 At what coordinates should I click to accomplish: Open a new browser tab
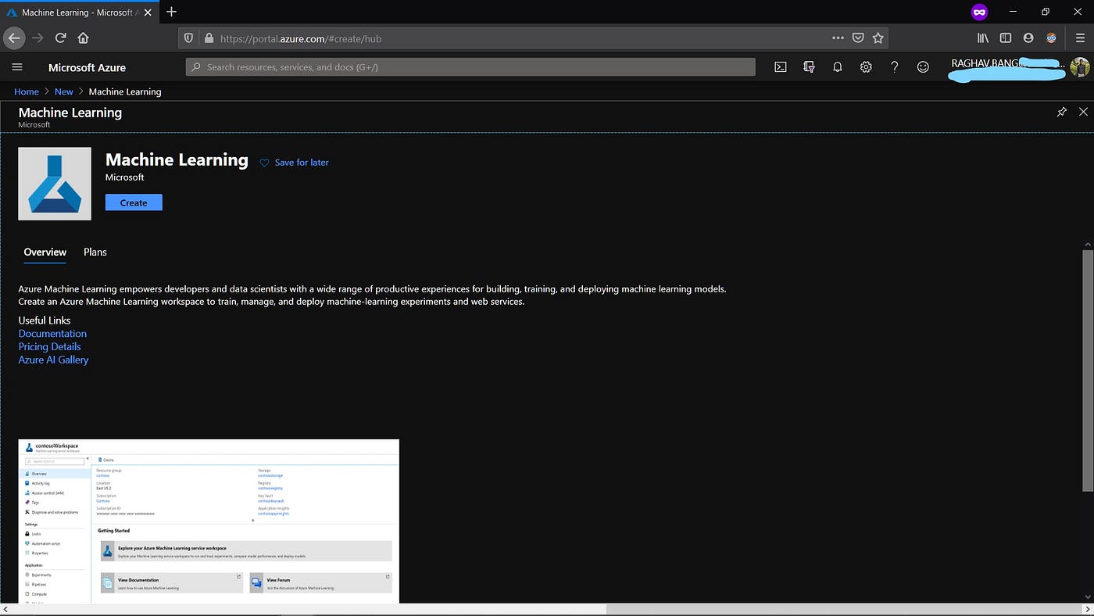[172, 12]
